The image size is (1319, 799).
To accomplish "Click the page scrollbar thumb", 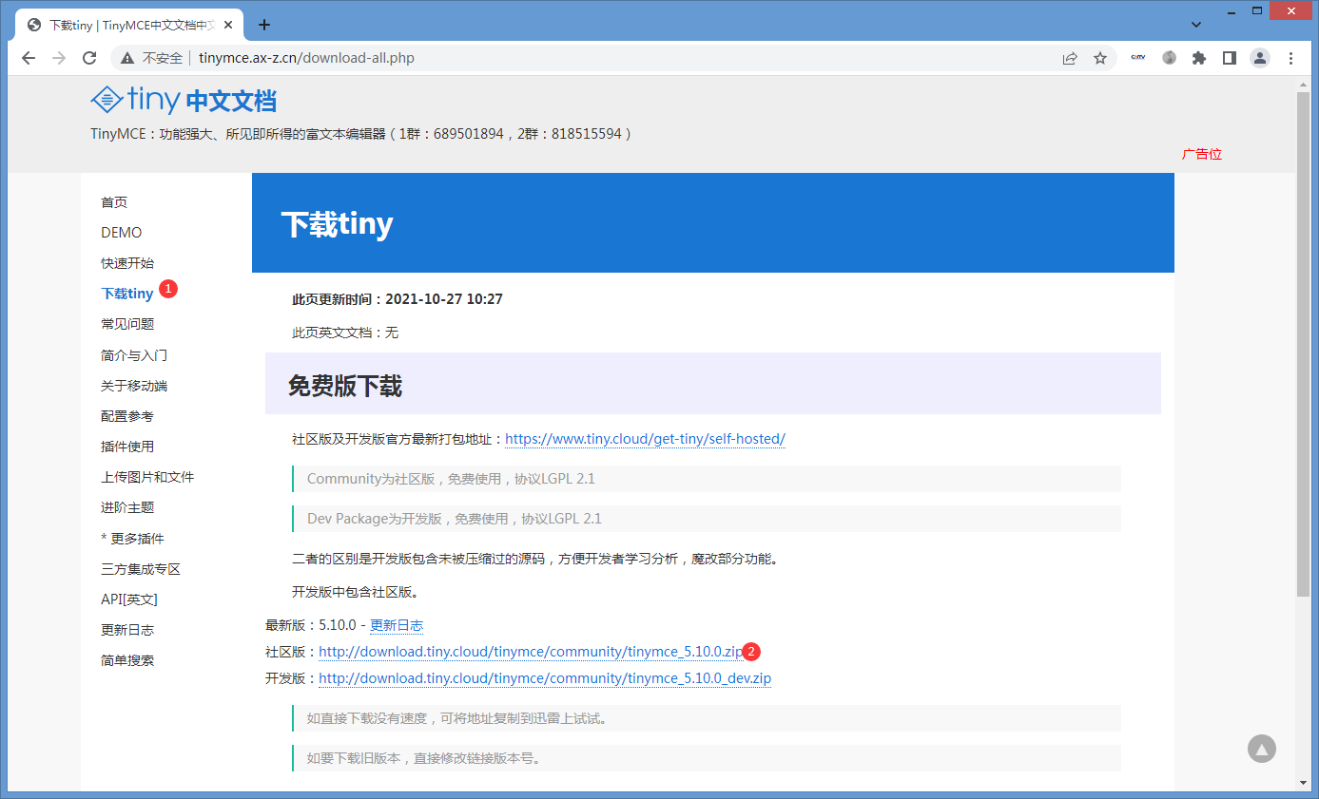I will point(1304,344).
